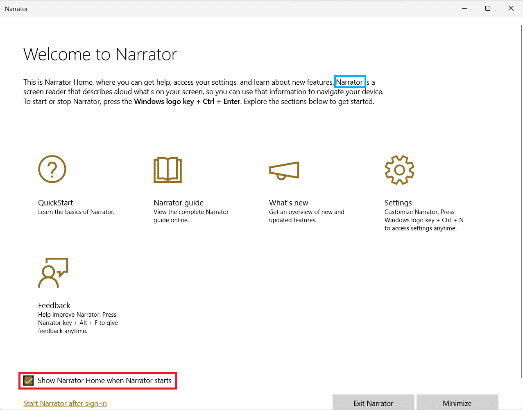Screen dimensions: 523x410
Task: Click the QuickStart title text
Action: point(55,203)
